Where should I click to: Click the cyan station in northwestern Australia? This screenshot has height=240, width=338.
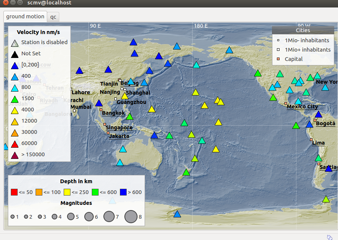click(123, 149)
